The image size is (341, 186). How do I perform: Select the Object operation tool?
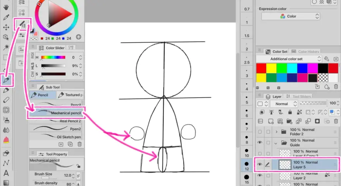tap(6, 37)
